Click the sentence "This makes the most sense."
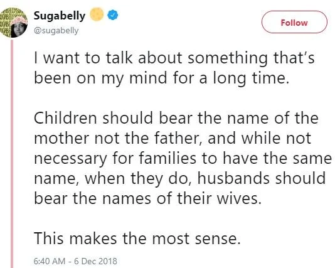 coord(137,238)
